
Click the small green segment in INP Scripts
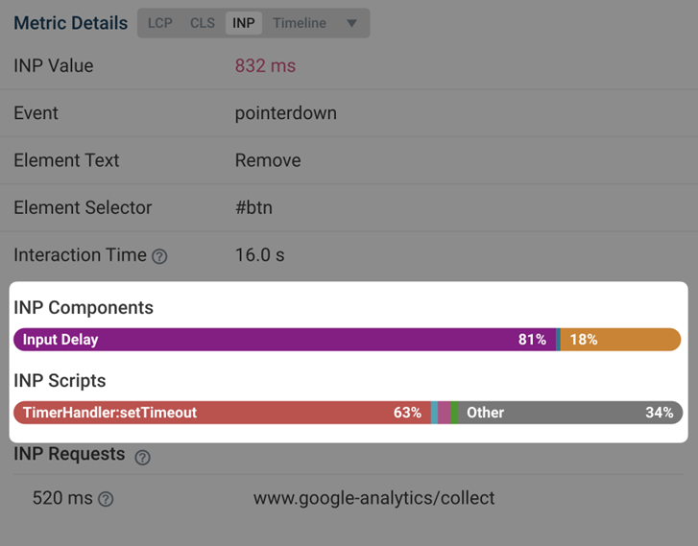454,413
